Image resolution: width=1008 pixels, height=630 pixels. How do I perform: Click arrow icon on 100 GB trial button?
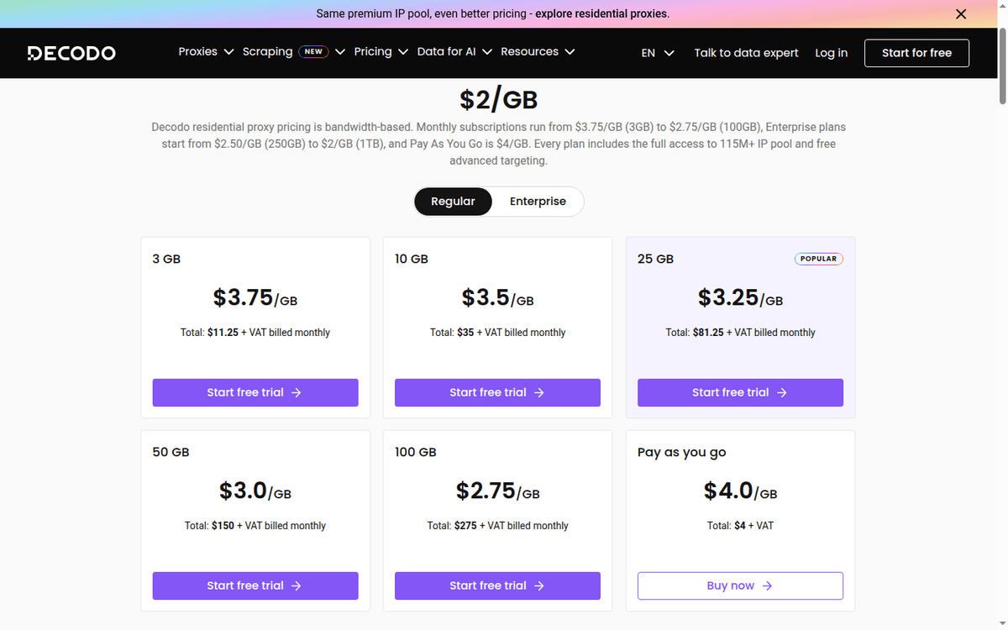point(539,585)
